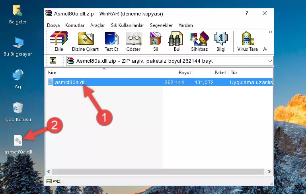This screenshot has width=306, height=194.
Task: Sort by the Tür column header
Action: tap(250, 72)
